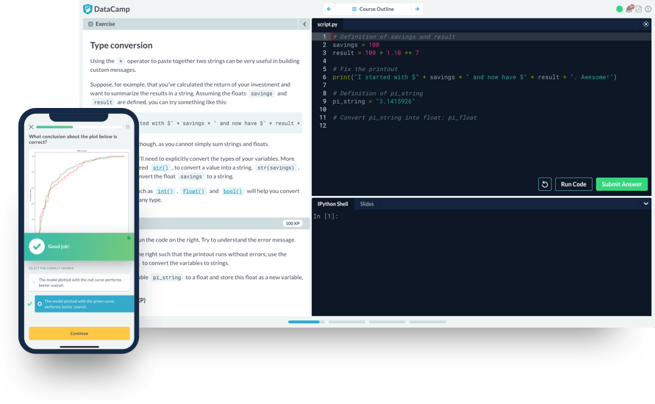Click the Exercise panel header icon
Screen dimensions: 655x404
90,24
